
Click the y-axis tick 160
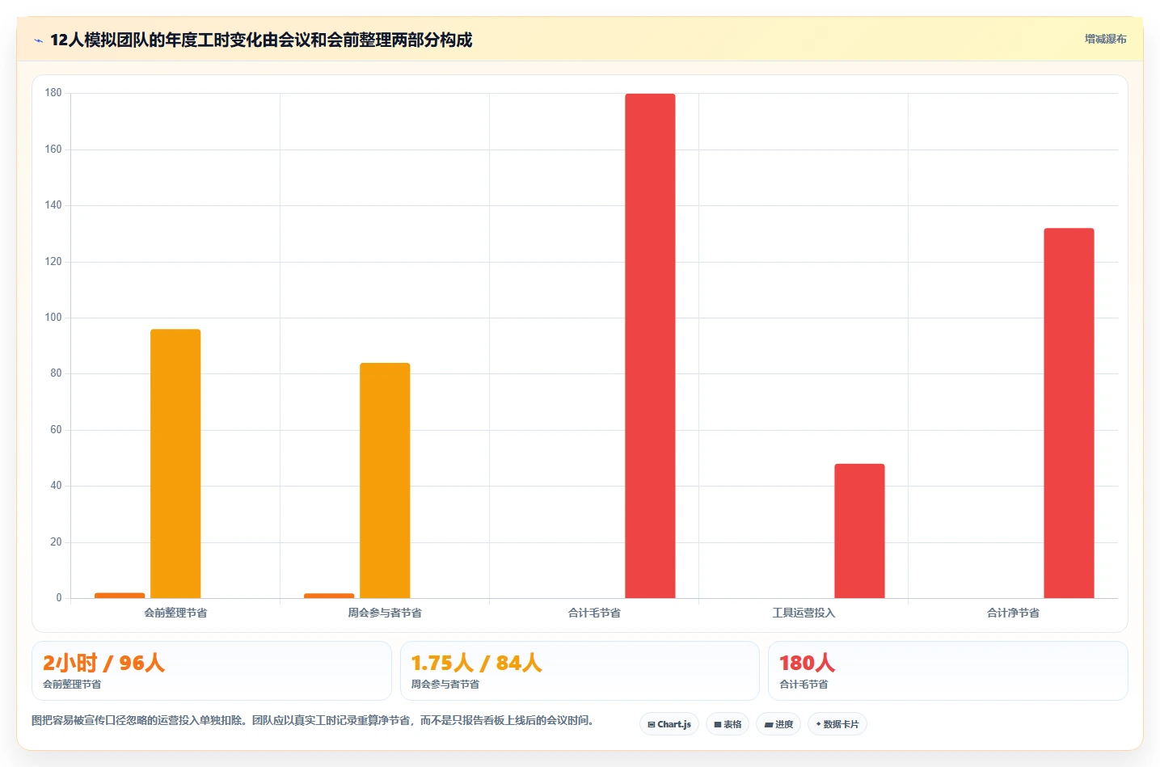click(53, 150)
